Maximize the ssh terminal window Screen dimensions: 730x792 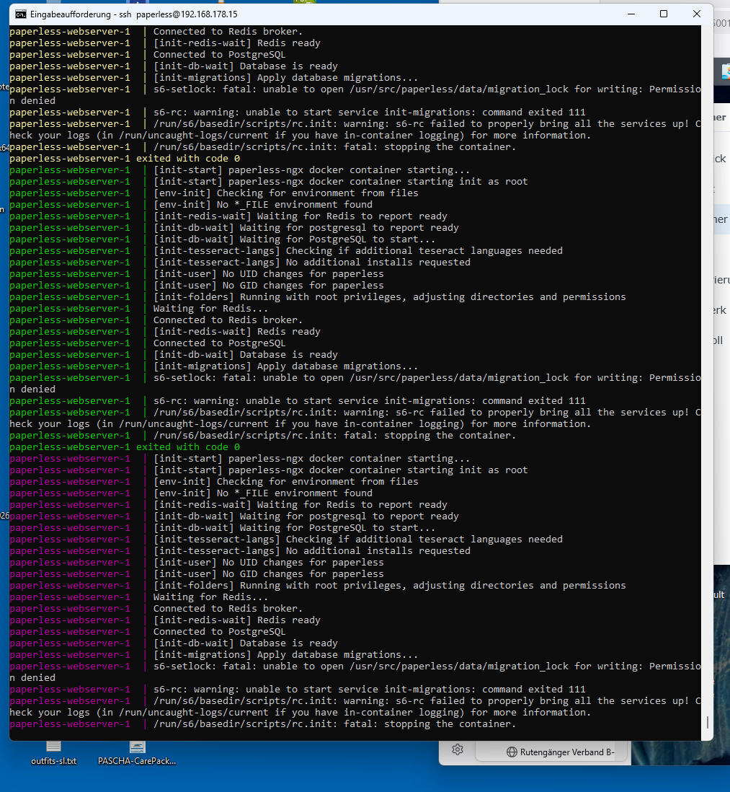click(664, 14)
